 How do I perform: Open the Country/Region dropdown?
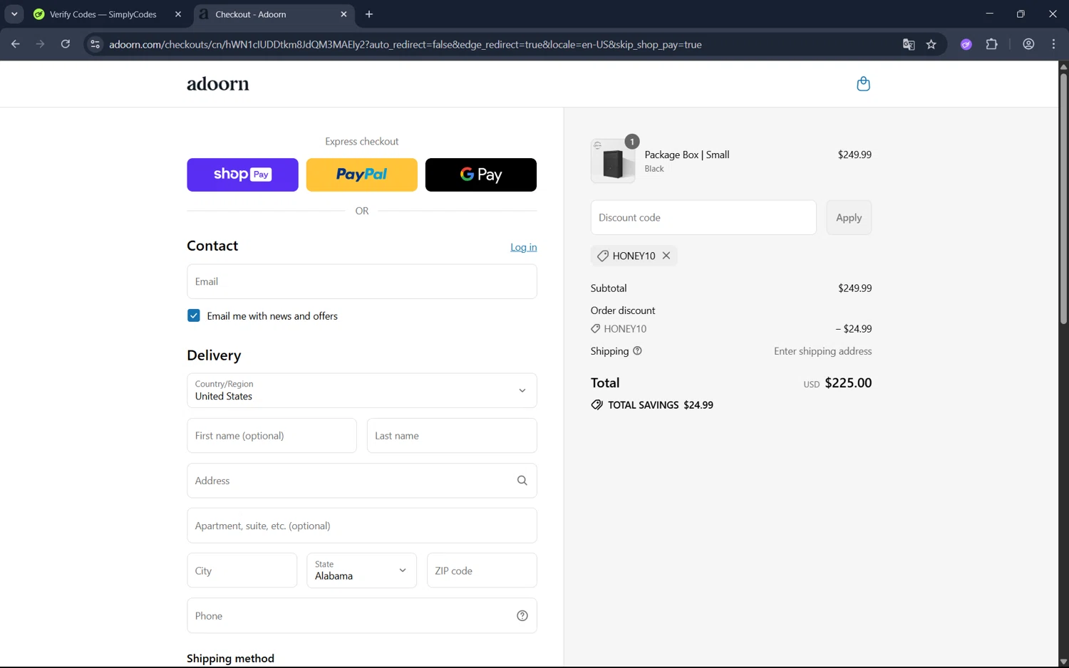pyautogui.click(x=362, y=390)
